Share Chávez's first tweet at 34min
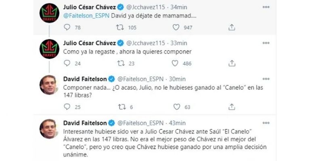The height and width of the screenshot is (161, 310). pos(231,27)
